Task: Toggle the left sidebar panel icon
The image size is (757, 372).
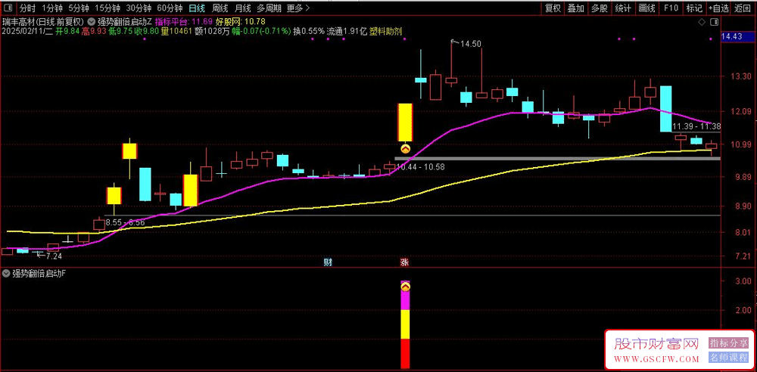Action: coord(9,8)
